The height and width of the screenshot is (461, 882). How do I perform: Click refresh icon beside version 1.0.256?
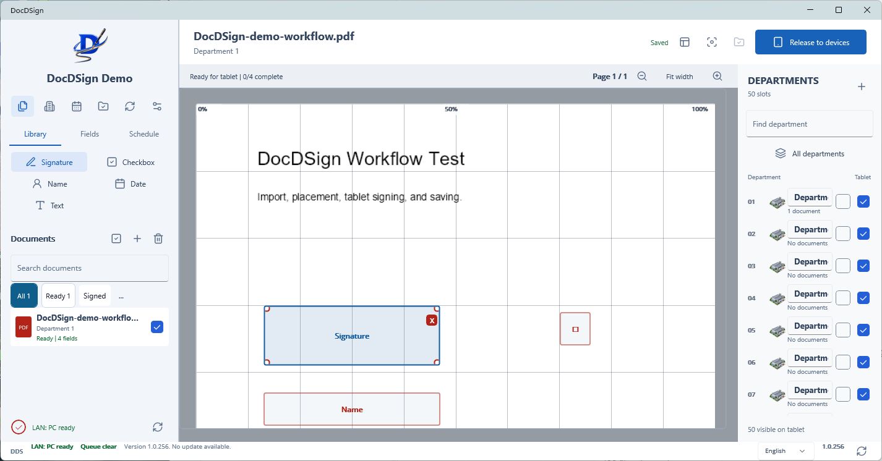click(x=861, y=451)
